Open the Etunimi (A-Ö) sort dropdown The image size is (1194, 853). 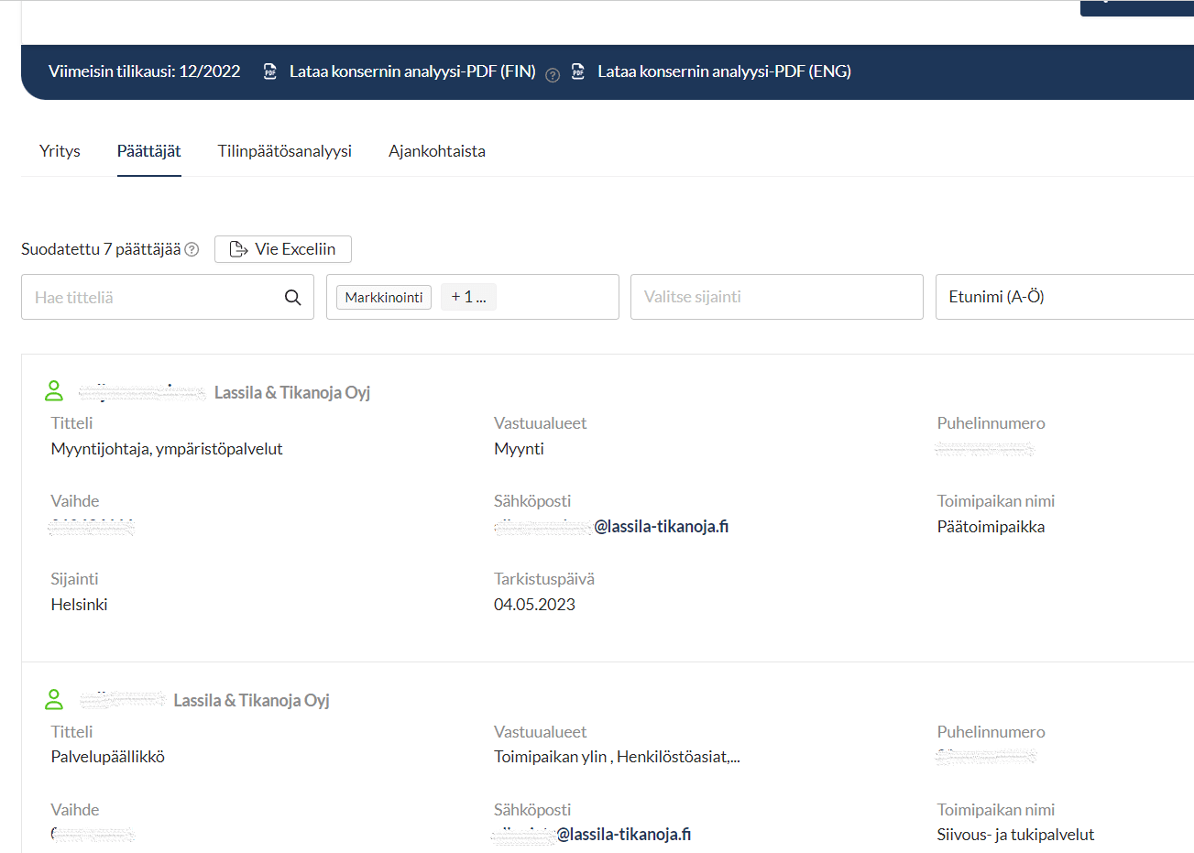[1065, 297]
